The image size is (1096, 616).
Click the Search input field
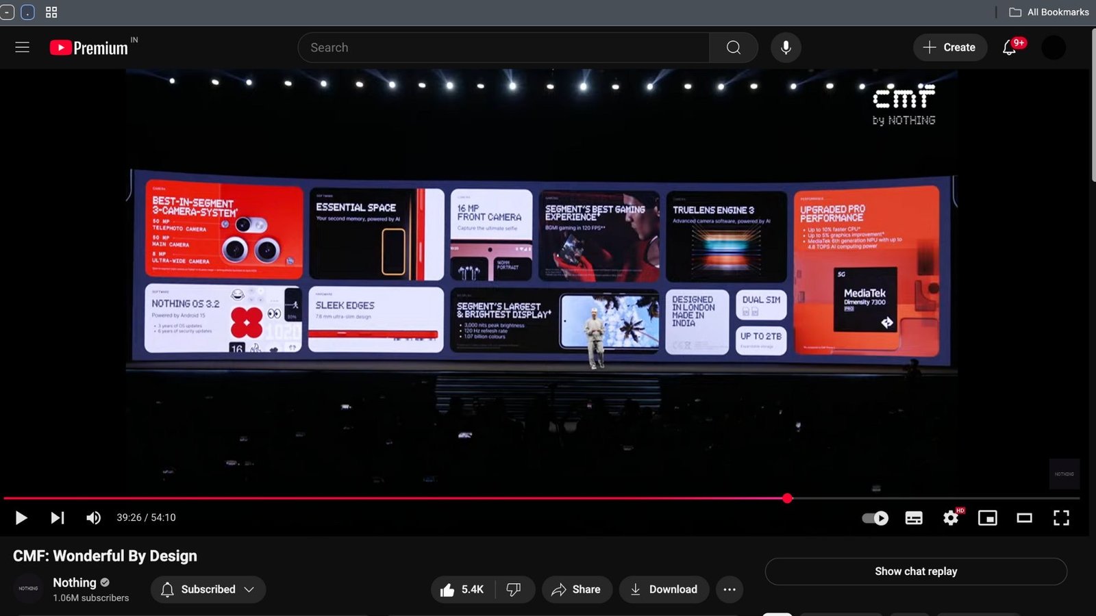tap(503, 47)
